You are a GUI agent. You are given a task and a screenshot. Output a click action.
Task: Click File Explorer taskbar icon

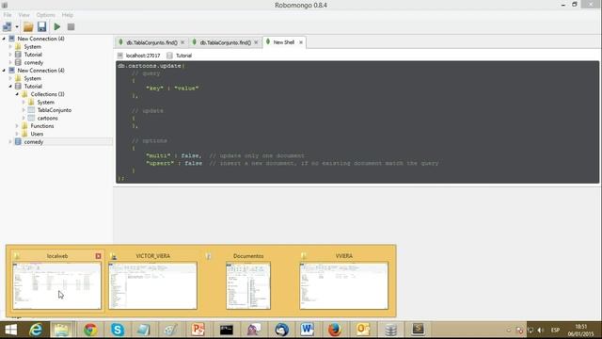[61, 330]
